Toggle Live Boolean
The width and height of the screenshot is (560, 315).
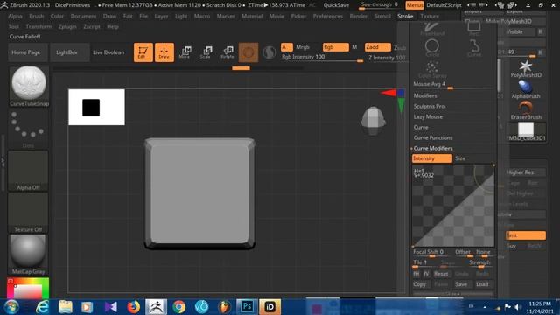tap(108, 52)
